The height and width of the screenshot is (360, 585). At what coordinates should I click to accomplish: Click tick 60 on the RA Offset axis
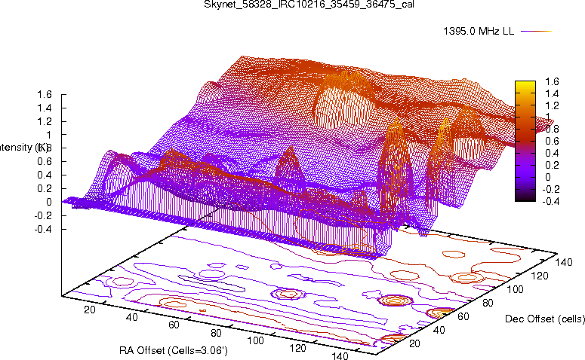pyautogui.click(x=174, y=325)
